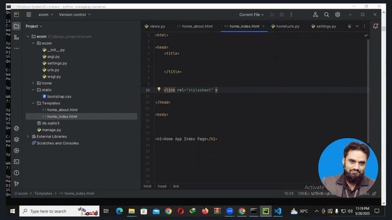Open the editor tabs options vertical dots
Viewport: 392px width, 220px height.
coord(364,26)
